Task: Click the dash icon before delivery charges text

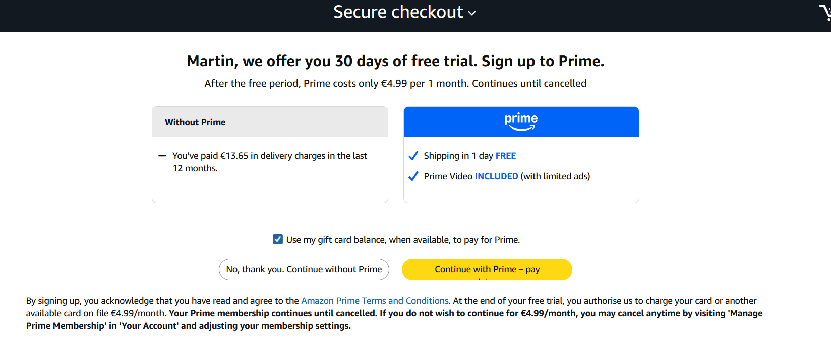Action: coord(162,156)
